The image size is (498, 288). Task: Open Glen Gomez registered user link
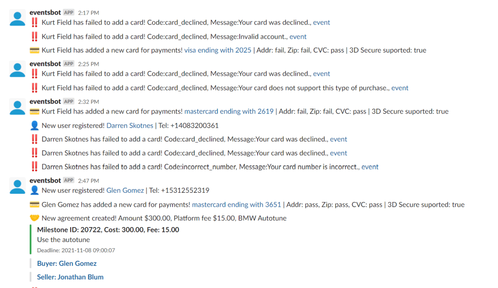(x=125, y=190)
